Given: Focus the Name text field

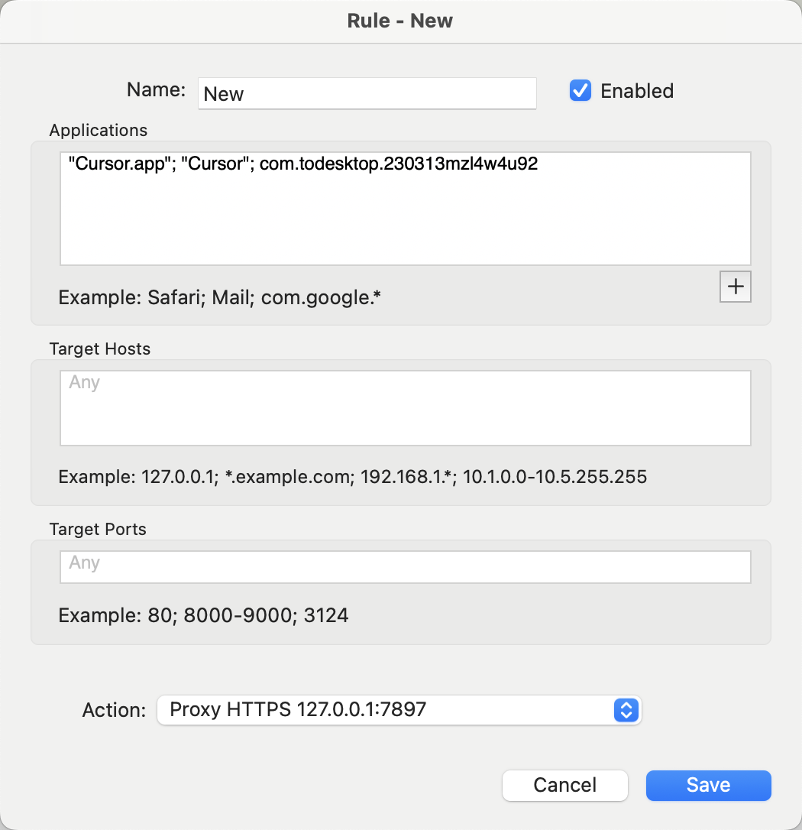Looking at the screenshot, I should tap(367, 94).
